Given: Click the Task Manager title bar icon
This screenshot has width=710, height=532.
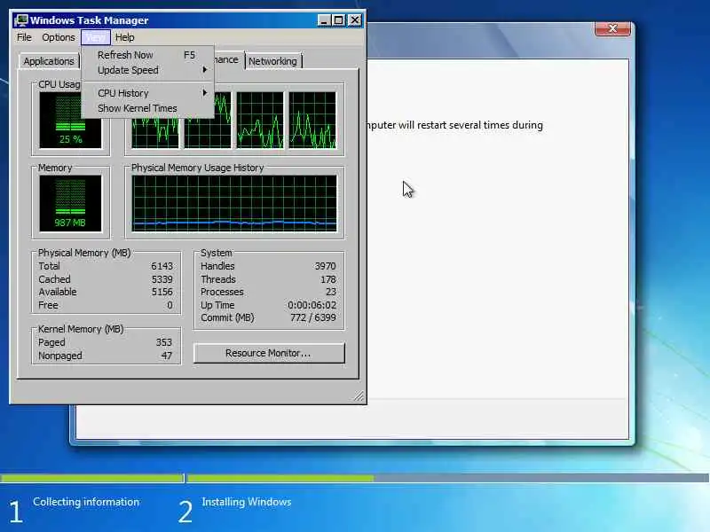Looking at the screenshot, I should 20,20.
